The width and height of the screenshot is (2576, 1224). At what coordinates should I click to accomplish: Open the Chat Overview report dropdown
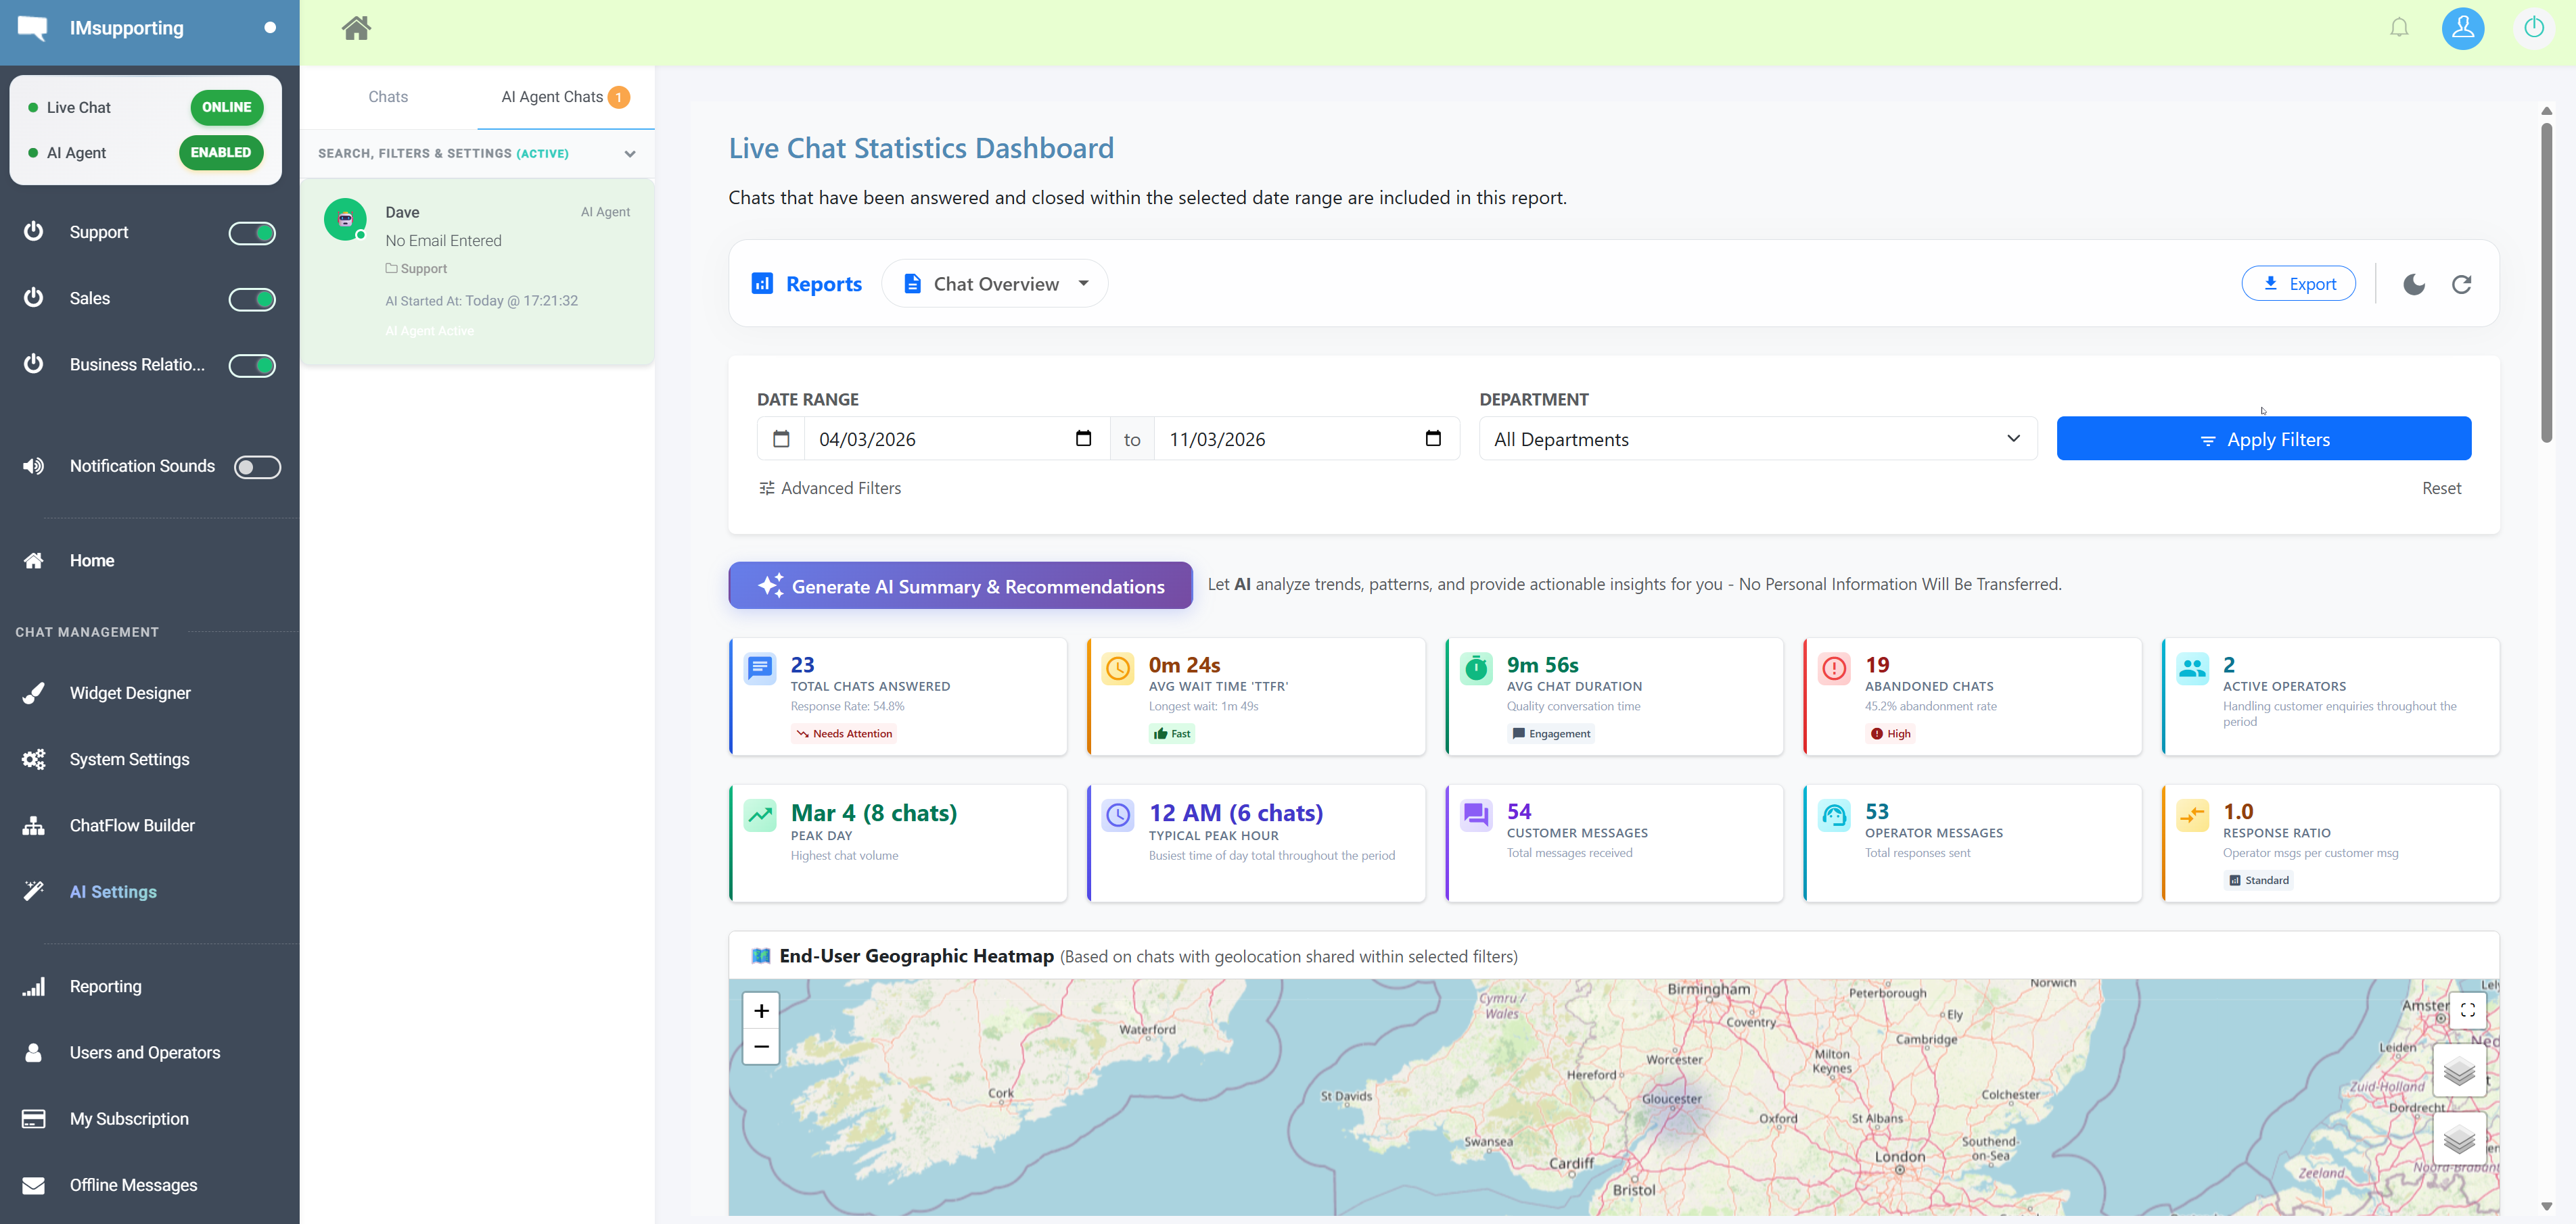[995, 284]
